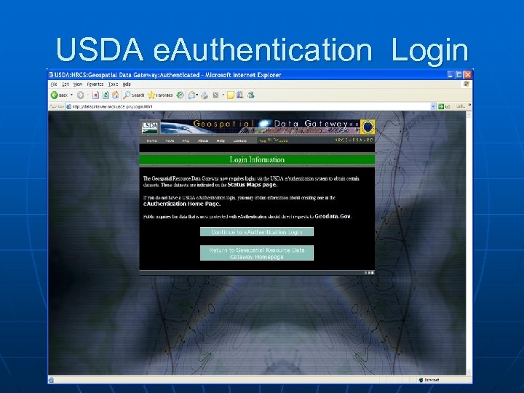Refresh the page with the Refresh icon
Image resolution: width=524 pixels, height=393 pixels.
coord(106,95)
